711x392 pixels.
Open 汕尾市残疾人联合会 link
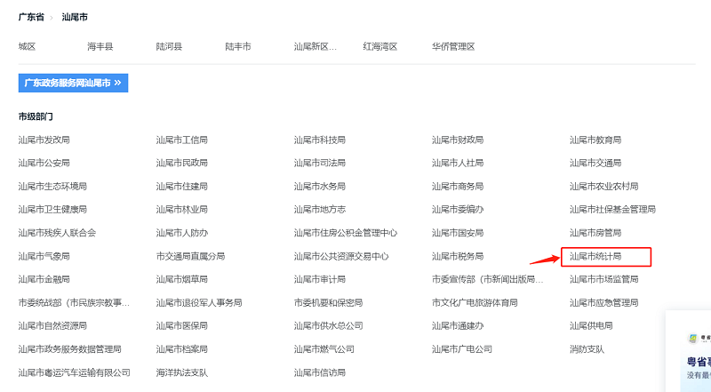click(x=57, y=233)
